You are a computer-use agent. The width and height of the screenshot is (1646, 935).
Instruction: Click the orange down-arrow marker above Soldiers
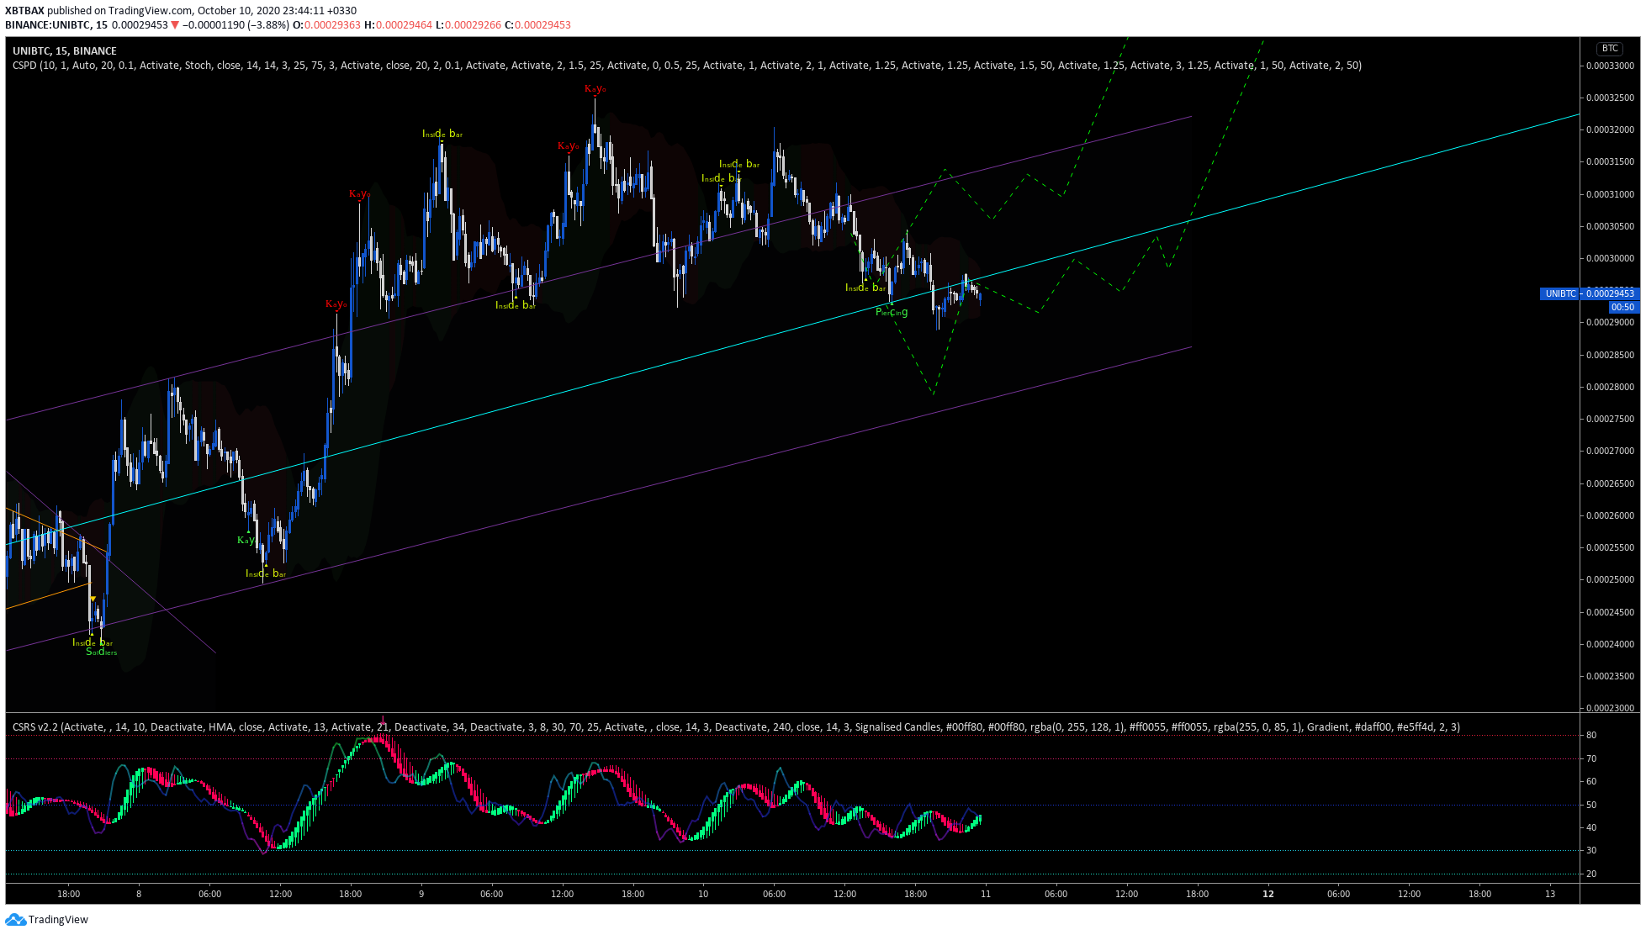pos(93,600)
